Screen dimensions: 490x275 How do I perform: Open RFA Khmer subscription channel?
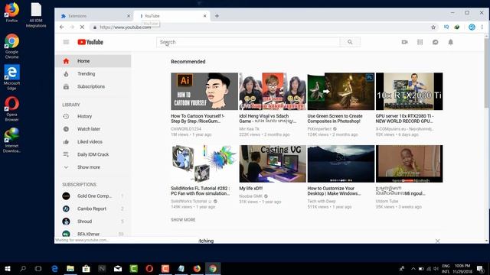(x=93, y=234)
